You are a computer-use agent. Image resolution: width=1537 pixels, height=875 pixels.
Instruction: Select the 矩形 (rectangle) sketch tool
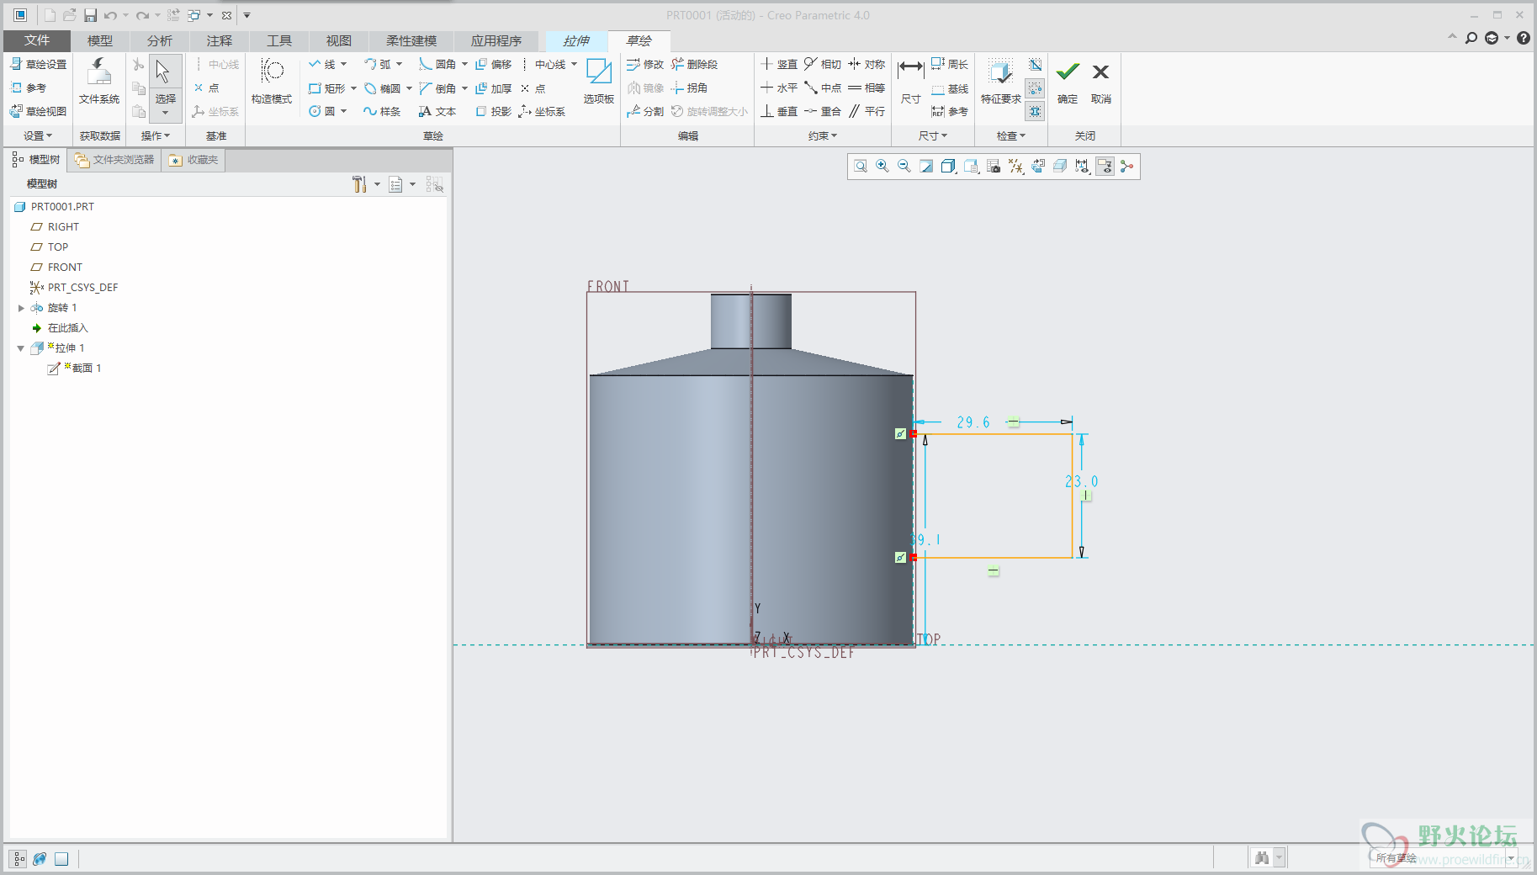click(x=326, y=88)
